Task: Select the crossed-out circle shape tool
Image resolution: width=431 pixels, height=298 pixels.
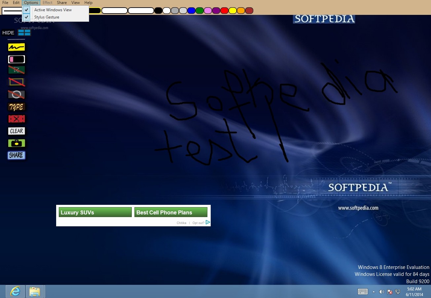Action: tap(17, 94)
